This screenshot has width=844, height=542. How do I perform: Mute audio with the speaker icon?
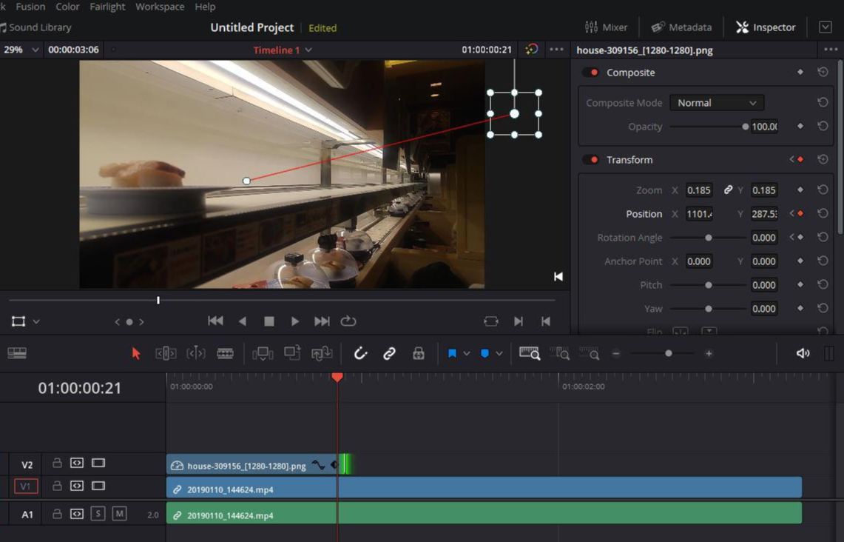(x=803, y=353)
